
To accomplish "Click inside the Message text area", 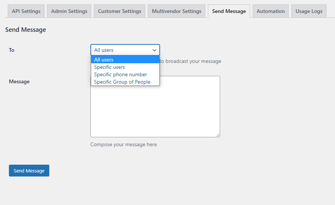I will coord(155,111).
